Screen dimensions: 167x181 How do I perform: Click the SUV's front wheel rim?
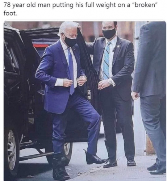coord(12,150)
